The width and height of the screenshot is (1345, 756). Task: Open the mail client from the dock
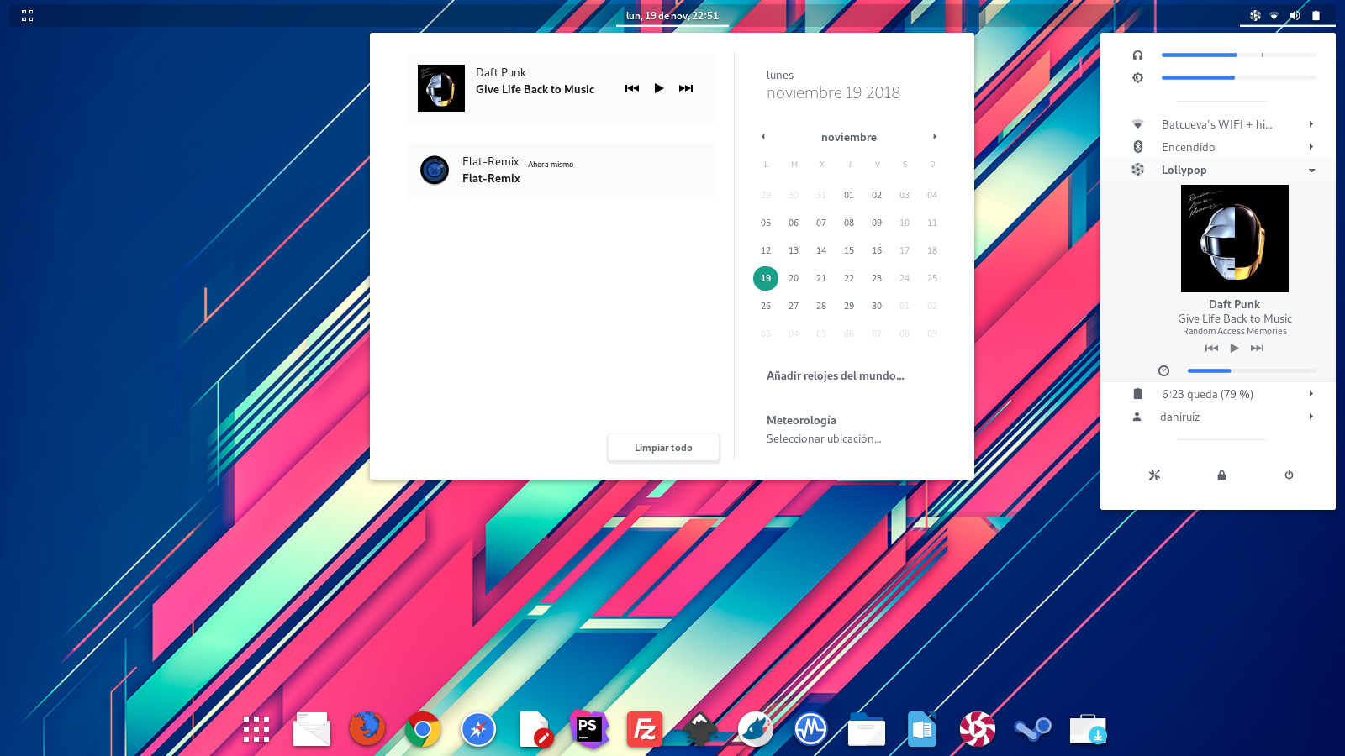pyautogui.click(x=312, y=729)
